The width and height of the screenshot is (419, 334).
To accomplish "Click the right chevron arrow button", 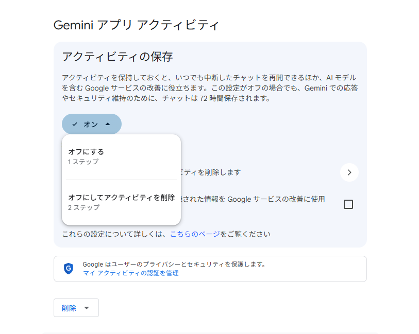I will (x=349, y=172).
